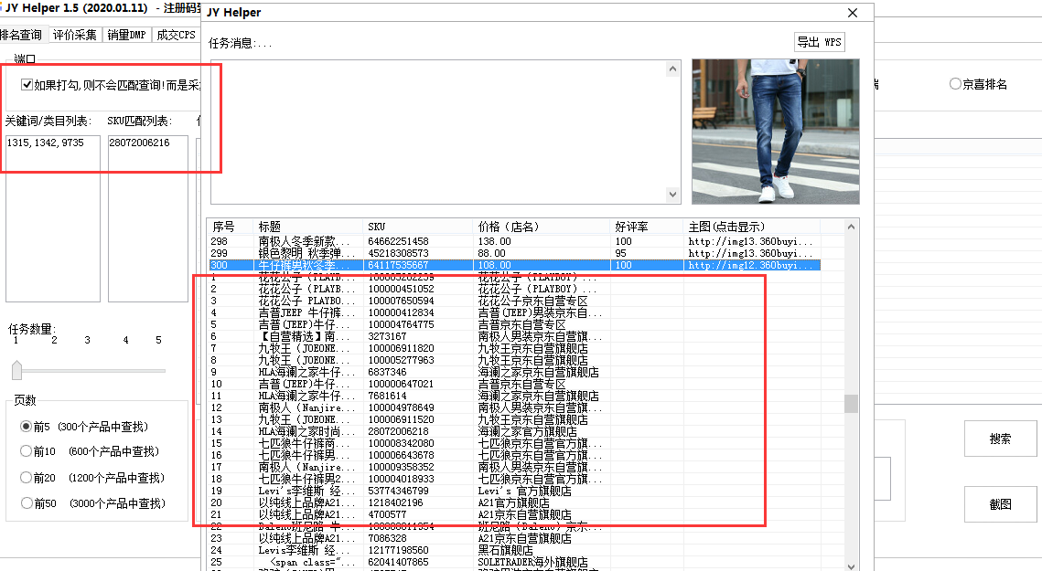Select row with SKU 3273167
1042x571 pixels.
tap(514, 336)
